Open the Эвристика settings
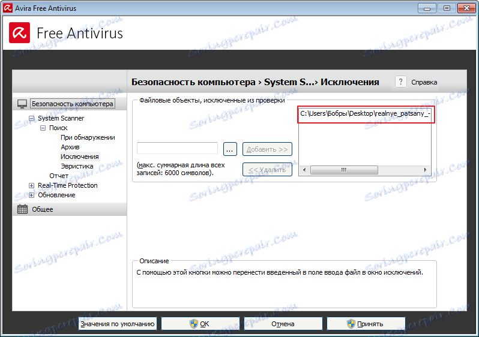 tap(77, 166)
